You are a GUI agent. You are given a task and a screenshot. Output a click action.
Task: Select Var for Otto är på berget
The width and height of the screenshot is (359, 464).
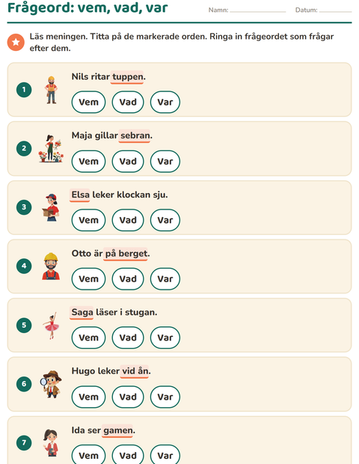(x=165, y=278)
